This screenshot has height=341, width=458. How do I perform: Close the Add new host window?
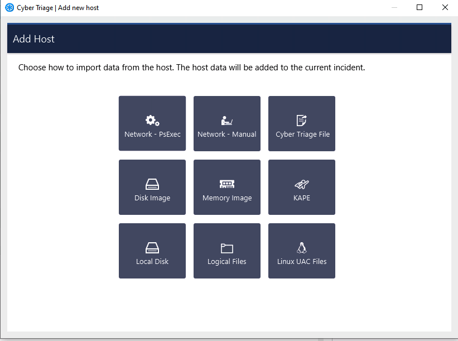click(x=445, y=7)
